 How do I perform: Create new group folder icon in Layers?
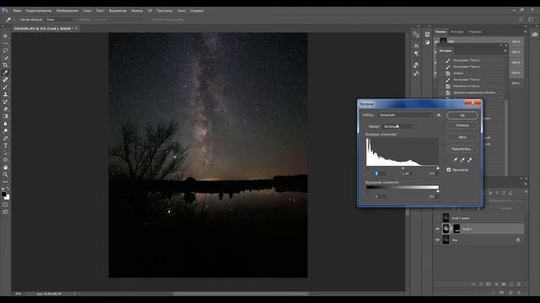click(504, 284)
